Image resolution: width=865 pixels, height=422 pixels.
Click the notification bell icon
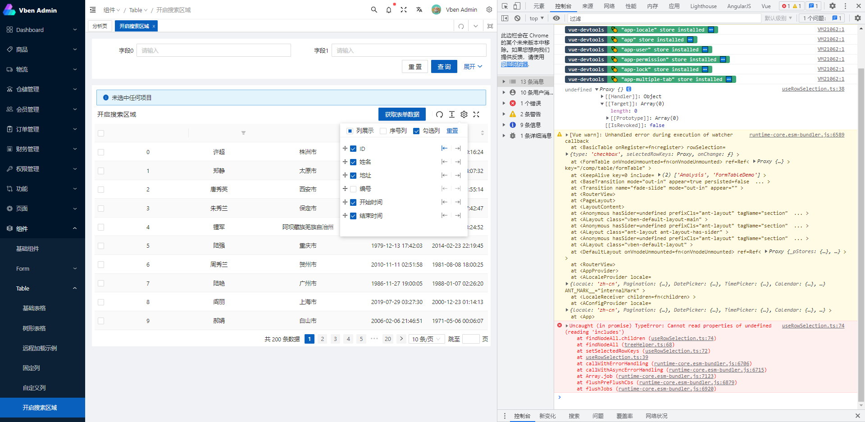click(x=388, y=9)
